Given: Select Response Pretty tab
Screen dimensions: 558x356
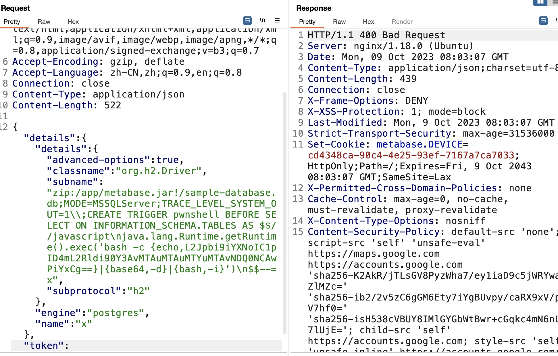Looking at the screenshot, I should coord(307,22).
